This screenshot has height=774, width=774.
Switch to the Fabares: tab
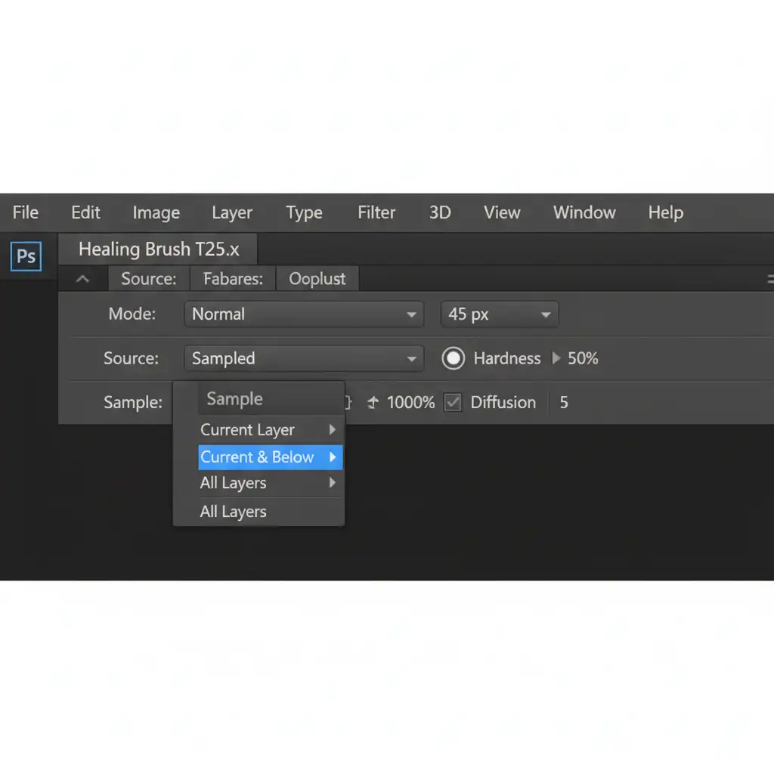233,279
